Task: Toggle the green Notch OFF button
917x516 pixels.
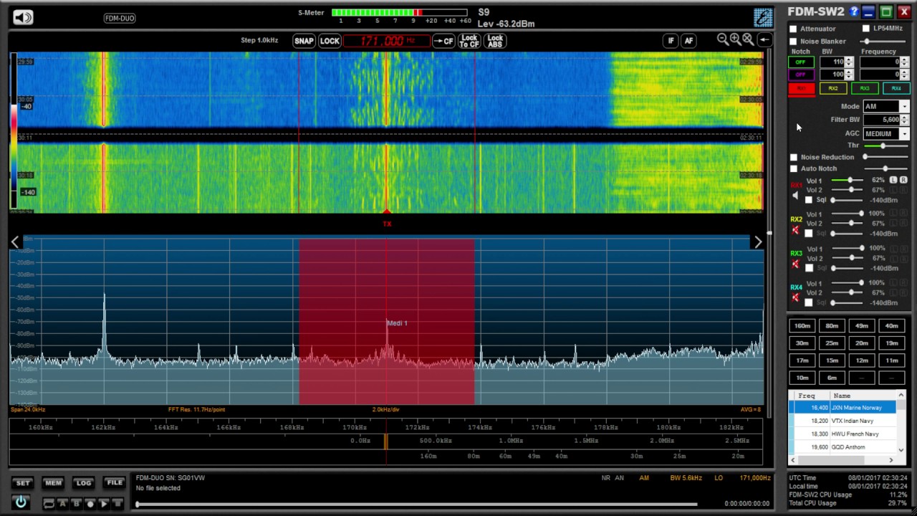Action: pos(801,62)
